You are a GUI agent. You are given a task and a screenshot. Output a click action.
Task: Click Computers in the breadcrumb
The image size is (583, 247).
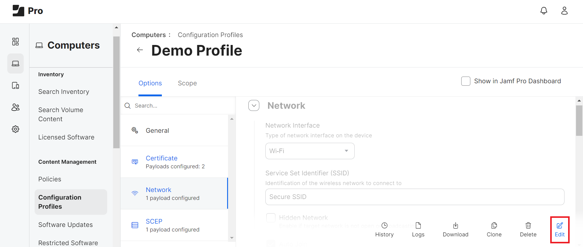[x=148, y=35]
